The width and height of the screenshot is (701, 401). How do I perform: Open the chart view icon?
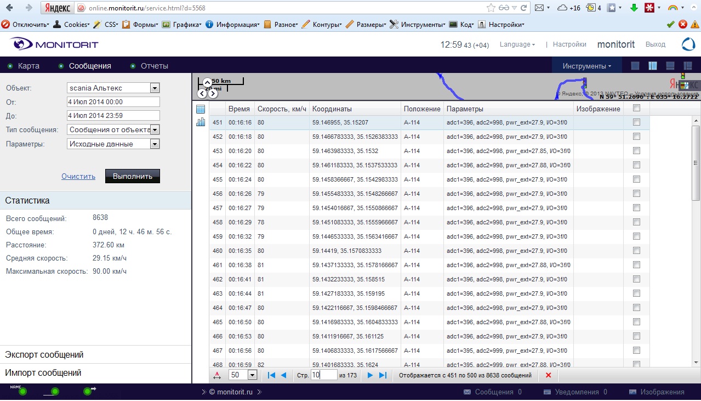click(201, 122)
